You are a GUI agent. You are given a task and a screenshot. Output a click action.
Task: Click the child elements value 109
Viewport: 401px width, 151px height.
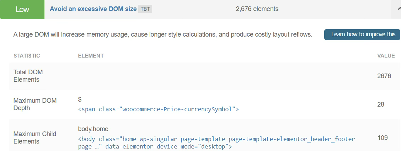click(383, 137)
